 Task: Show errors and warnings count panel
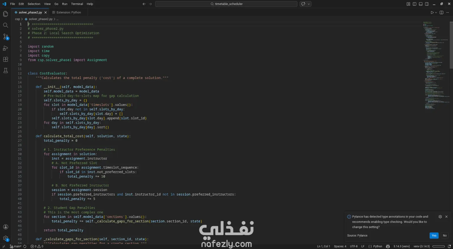click(x=37, y=246)
